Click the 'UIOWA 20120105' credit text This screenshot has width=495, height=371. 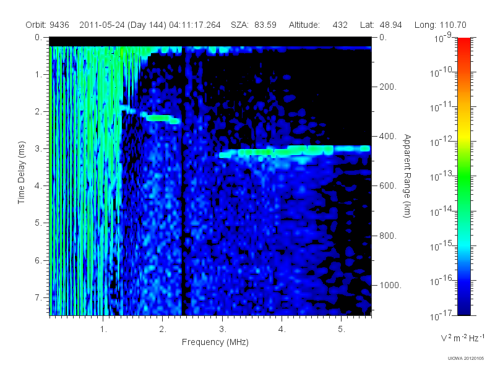[466, 358]
